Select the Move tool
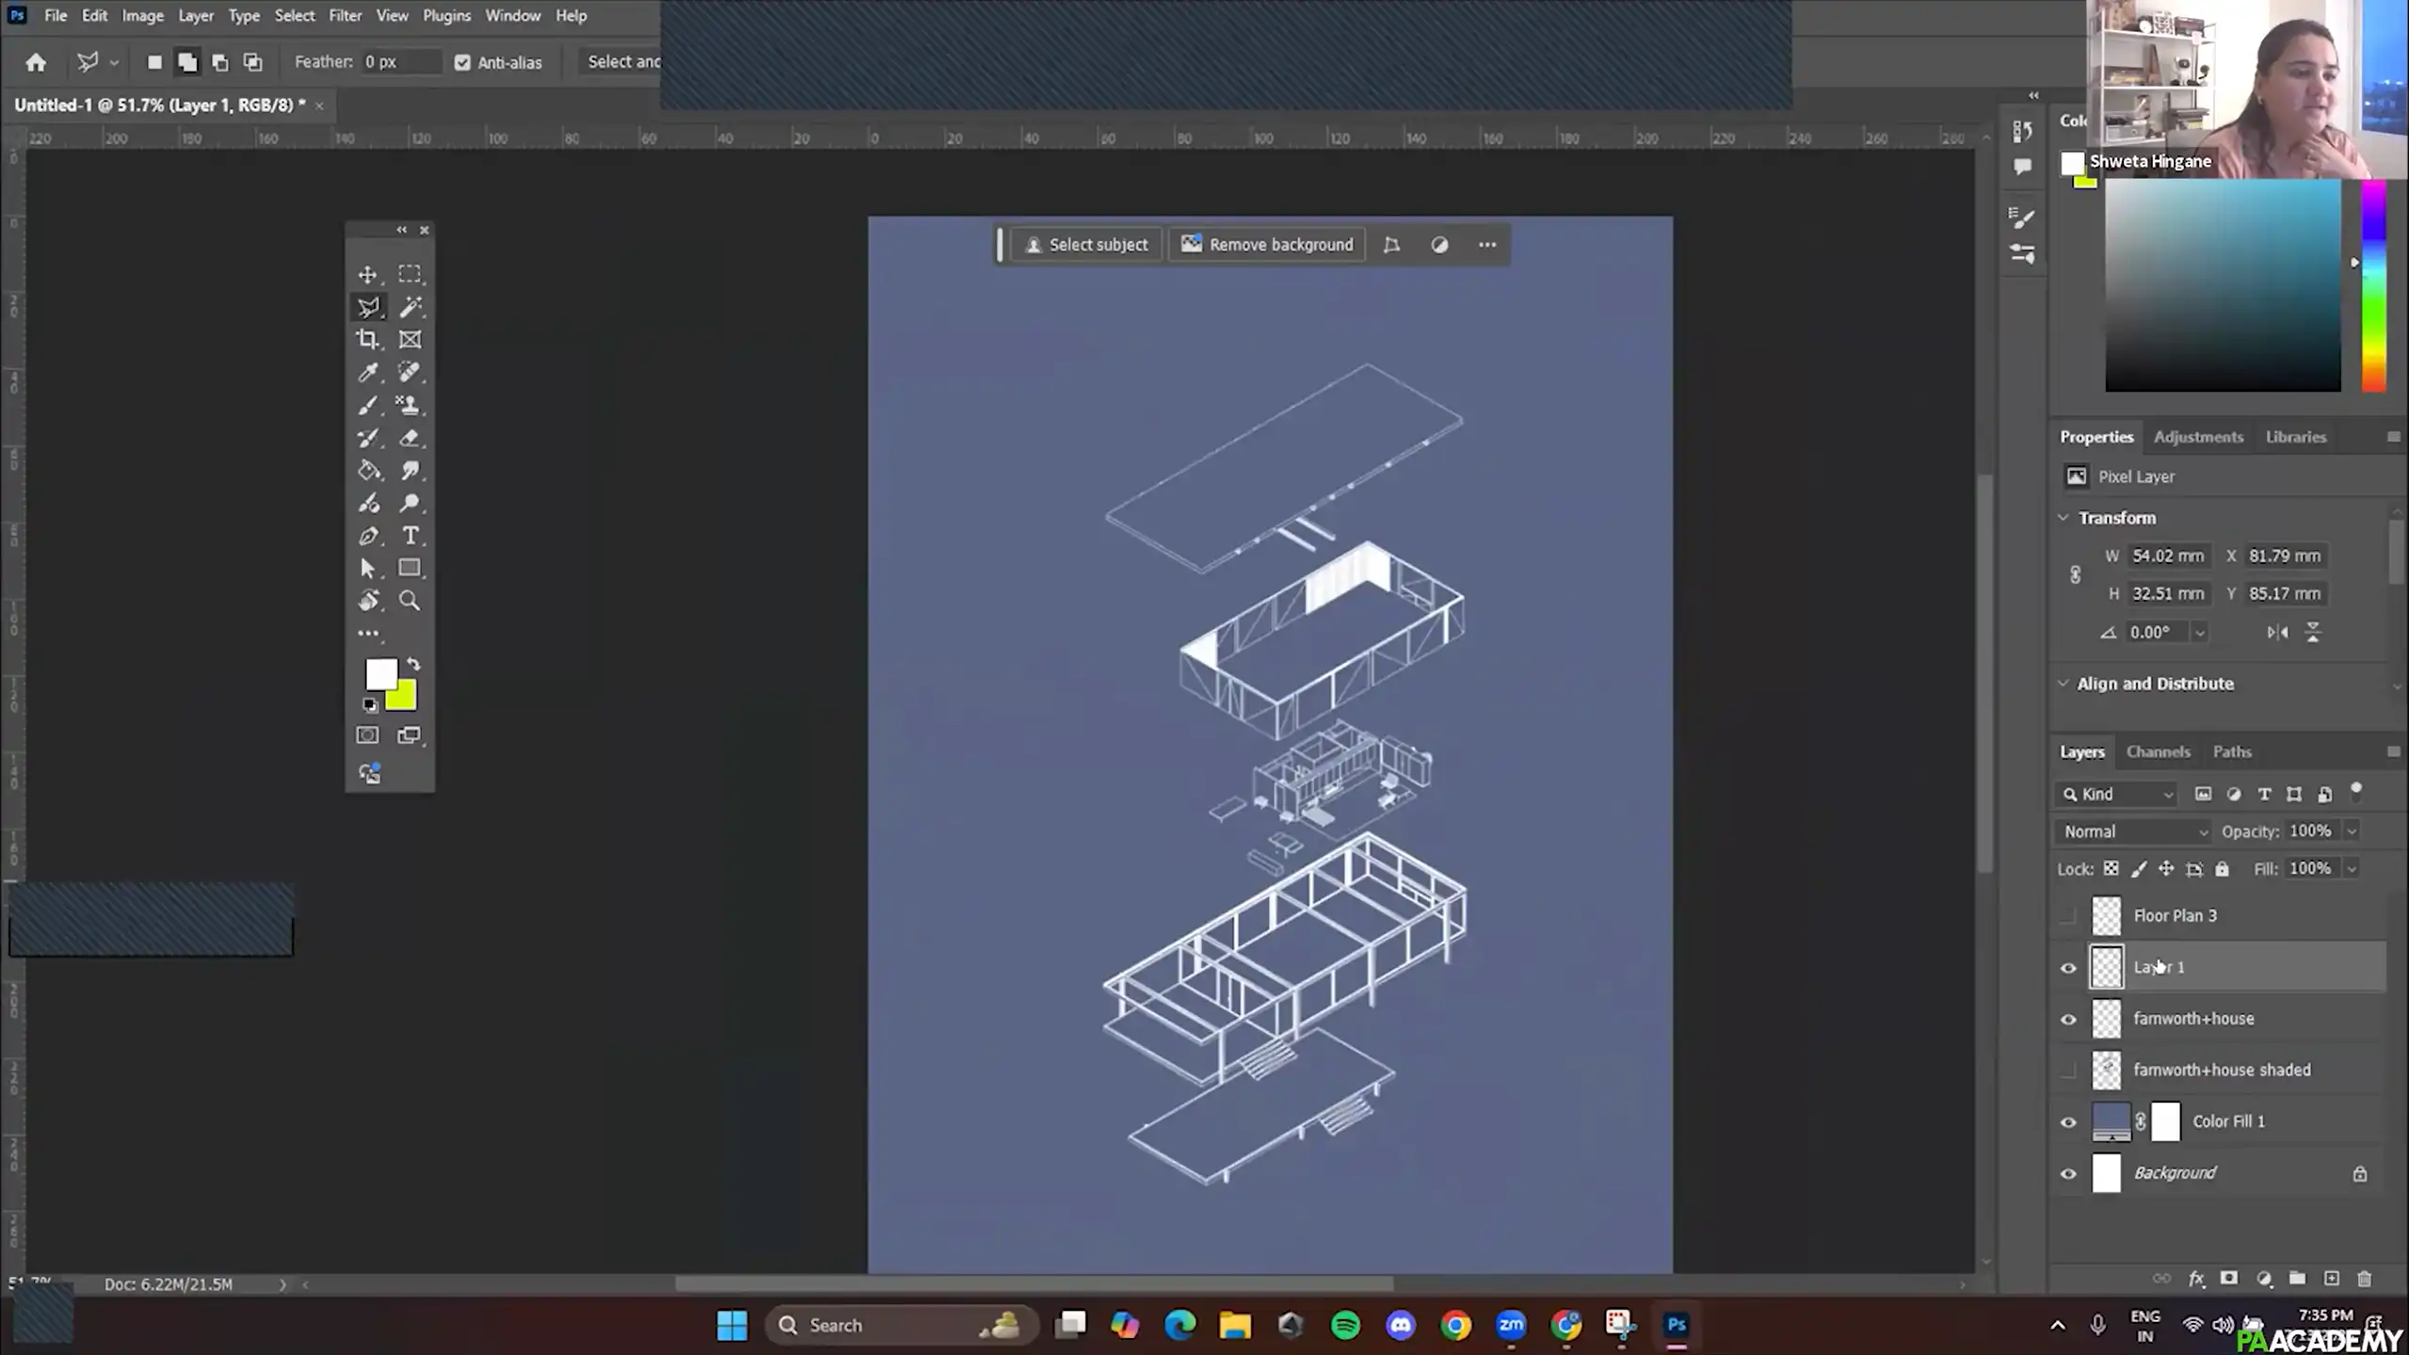Viewport: 2409px width, 1355px height. [x=368, y=274]
